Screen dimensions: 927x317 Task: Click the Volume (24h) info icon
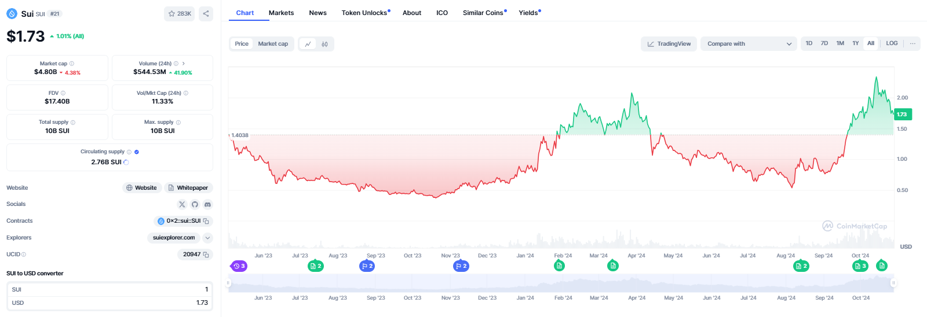tap(176, 64)
